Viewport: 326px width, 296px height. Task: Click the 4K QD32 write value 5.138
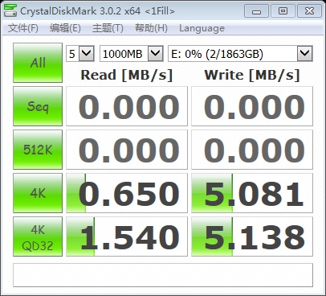[x=252, y=236]
